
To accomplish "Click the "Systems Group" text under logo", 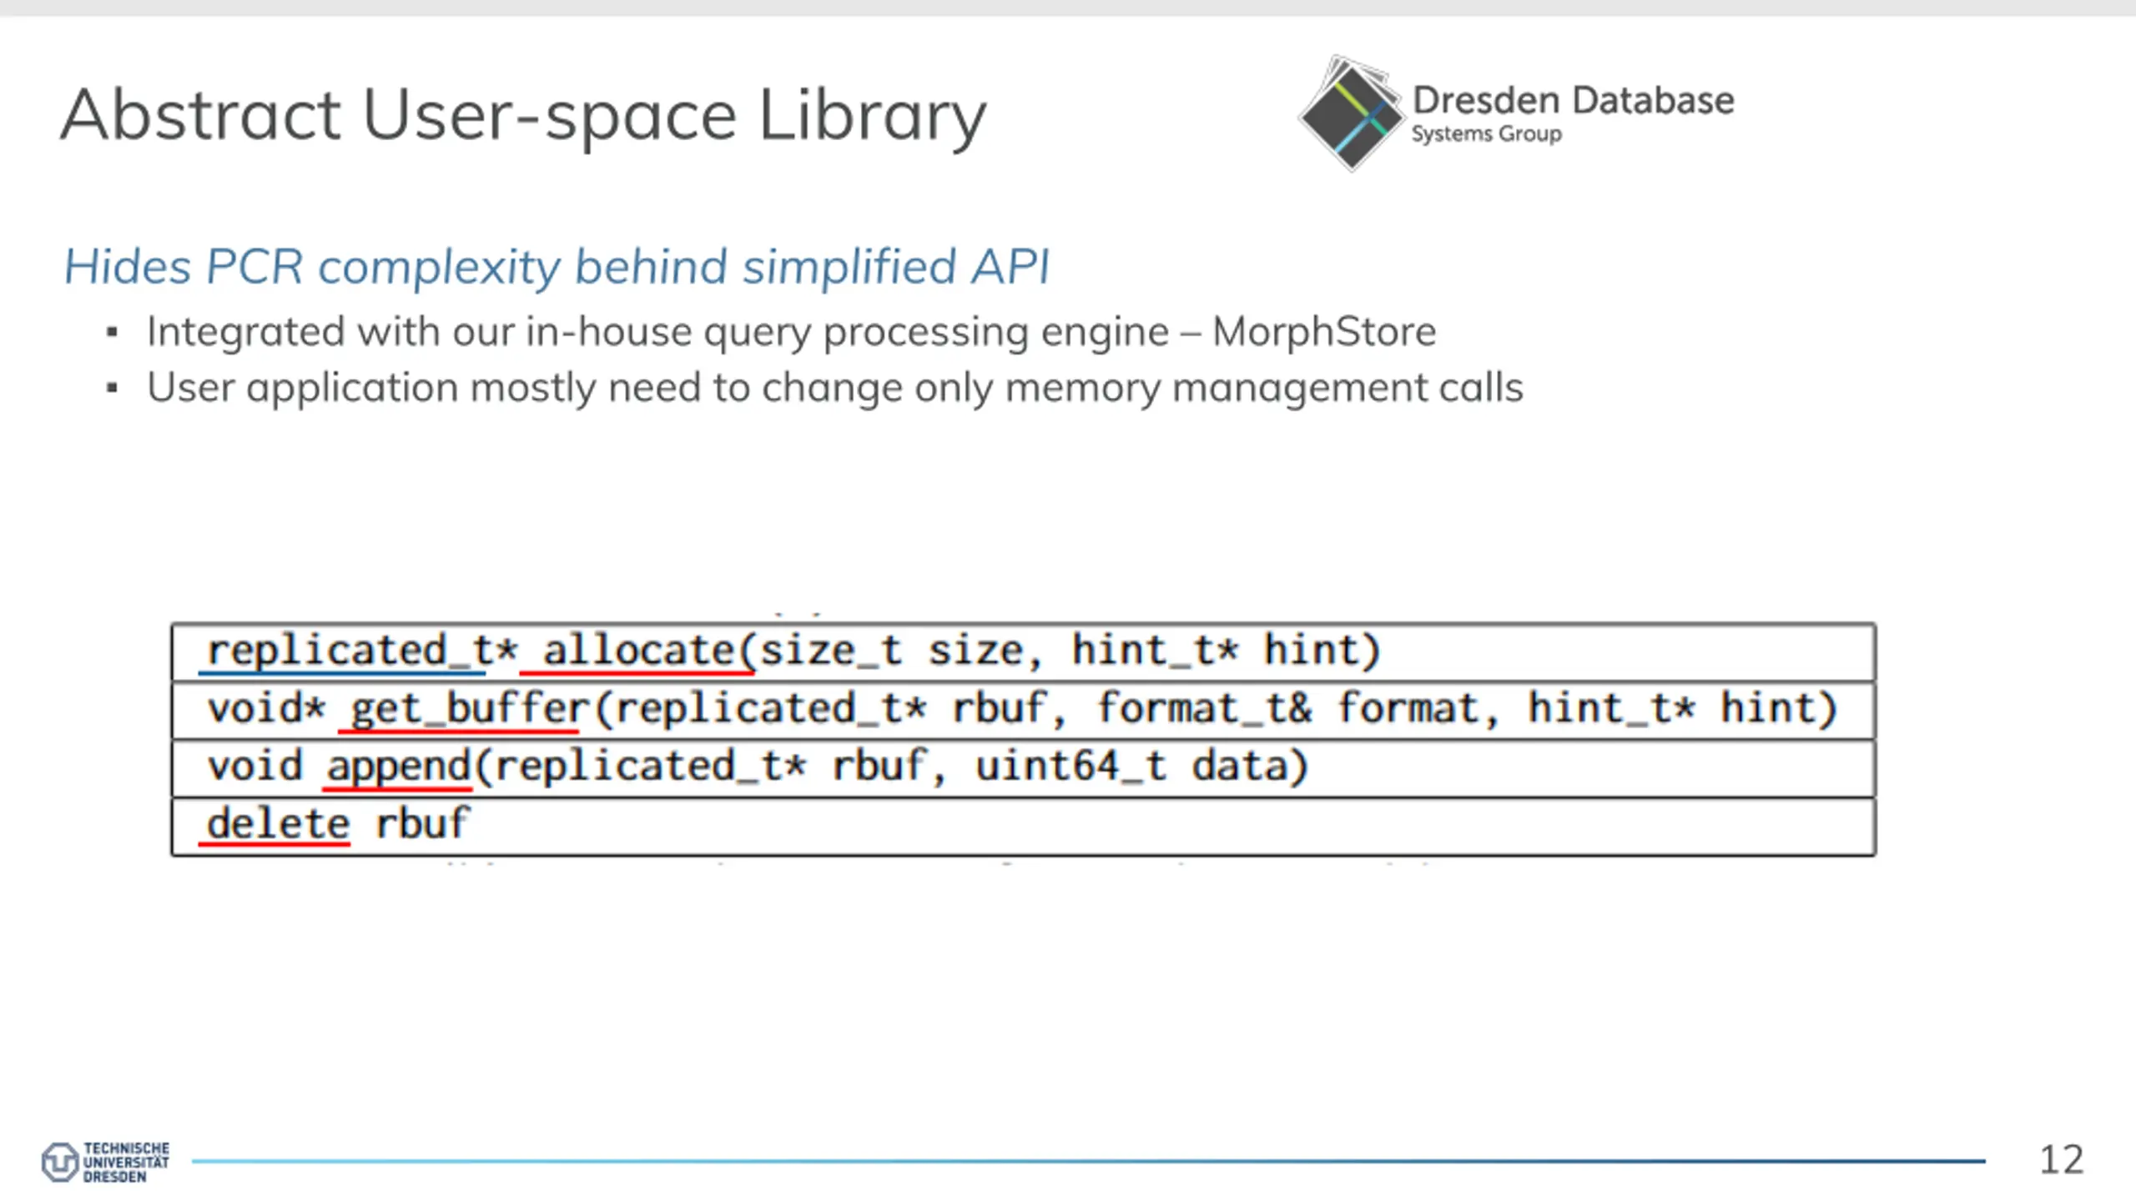I will tap(1486, 134).
